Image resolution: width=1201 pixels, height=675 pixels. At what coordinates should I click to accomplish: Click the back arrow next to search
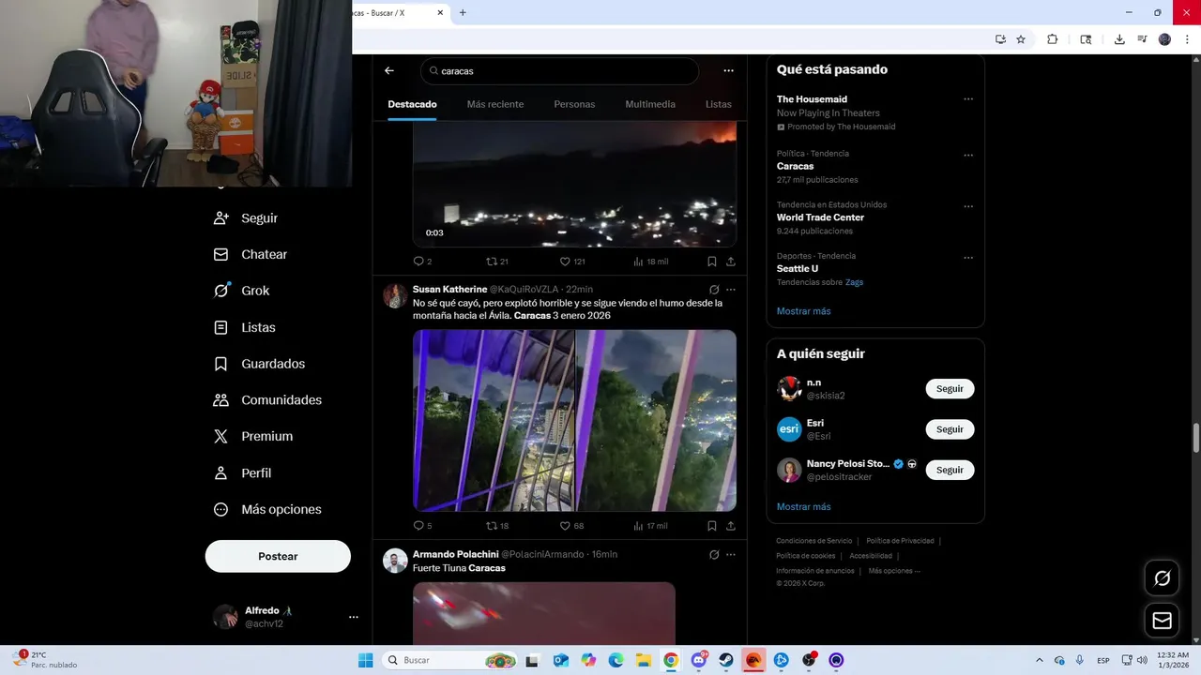tap(389, 70)
